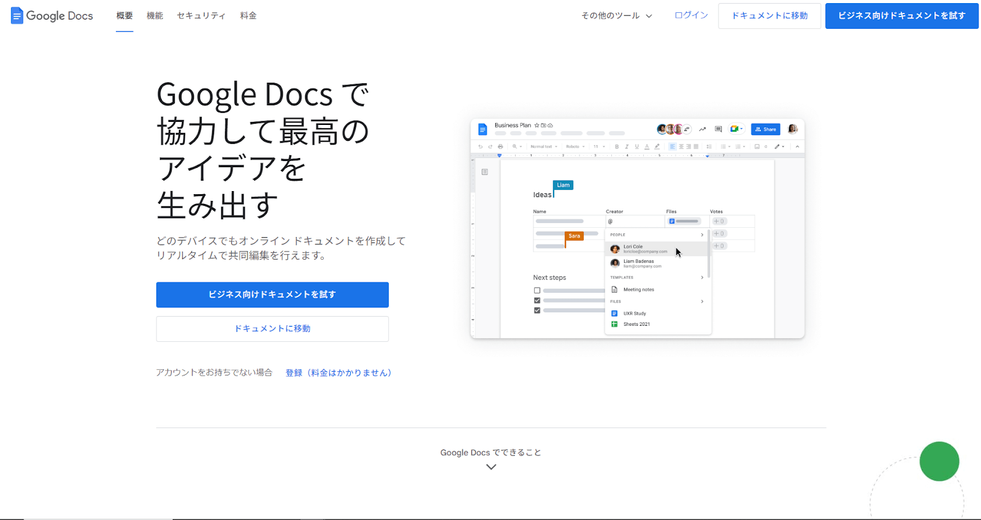Open the activity trend arrow icon
Viewport: 981px width, 520px height.
(702, 129)
